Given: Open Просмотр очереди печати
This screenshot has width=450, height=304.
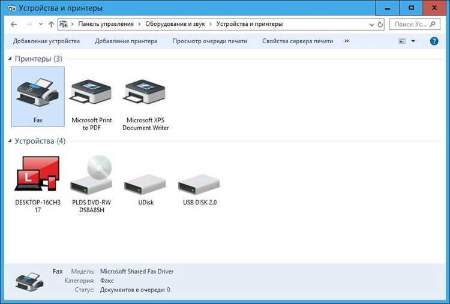Looking at the screenshot, I should point(209,41).
